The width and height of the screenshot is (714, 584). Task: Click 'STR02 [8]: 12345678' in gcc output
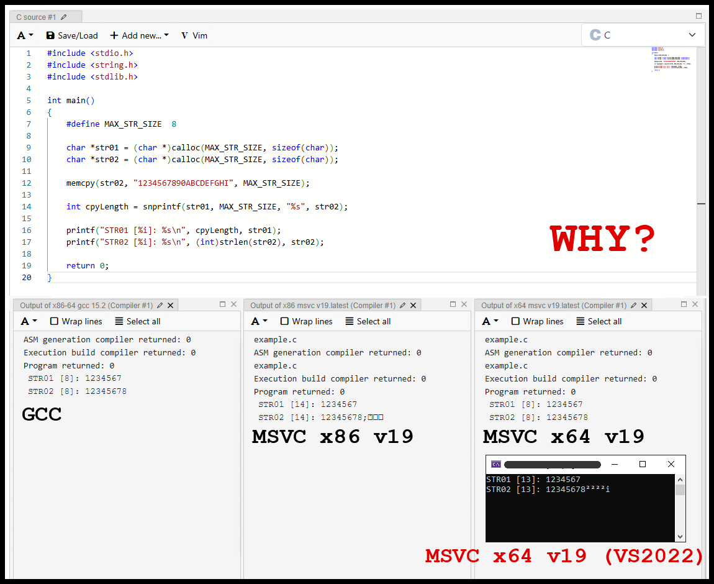77,391
